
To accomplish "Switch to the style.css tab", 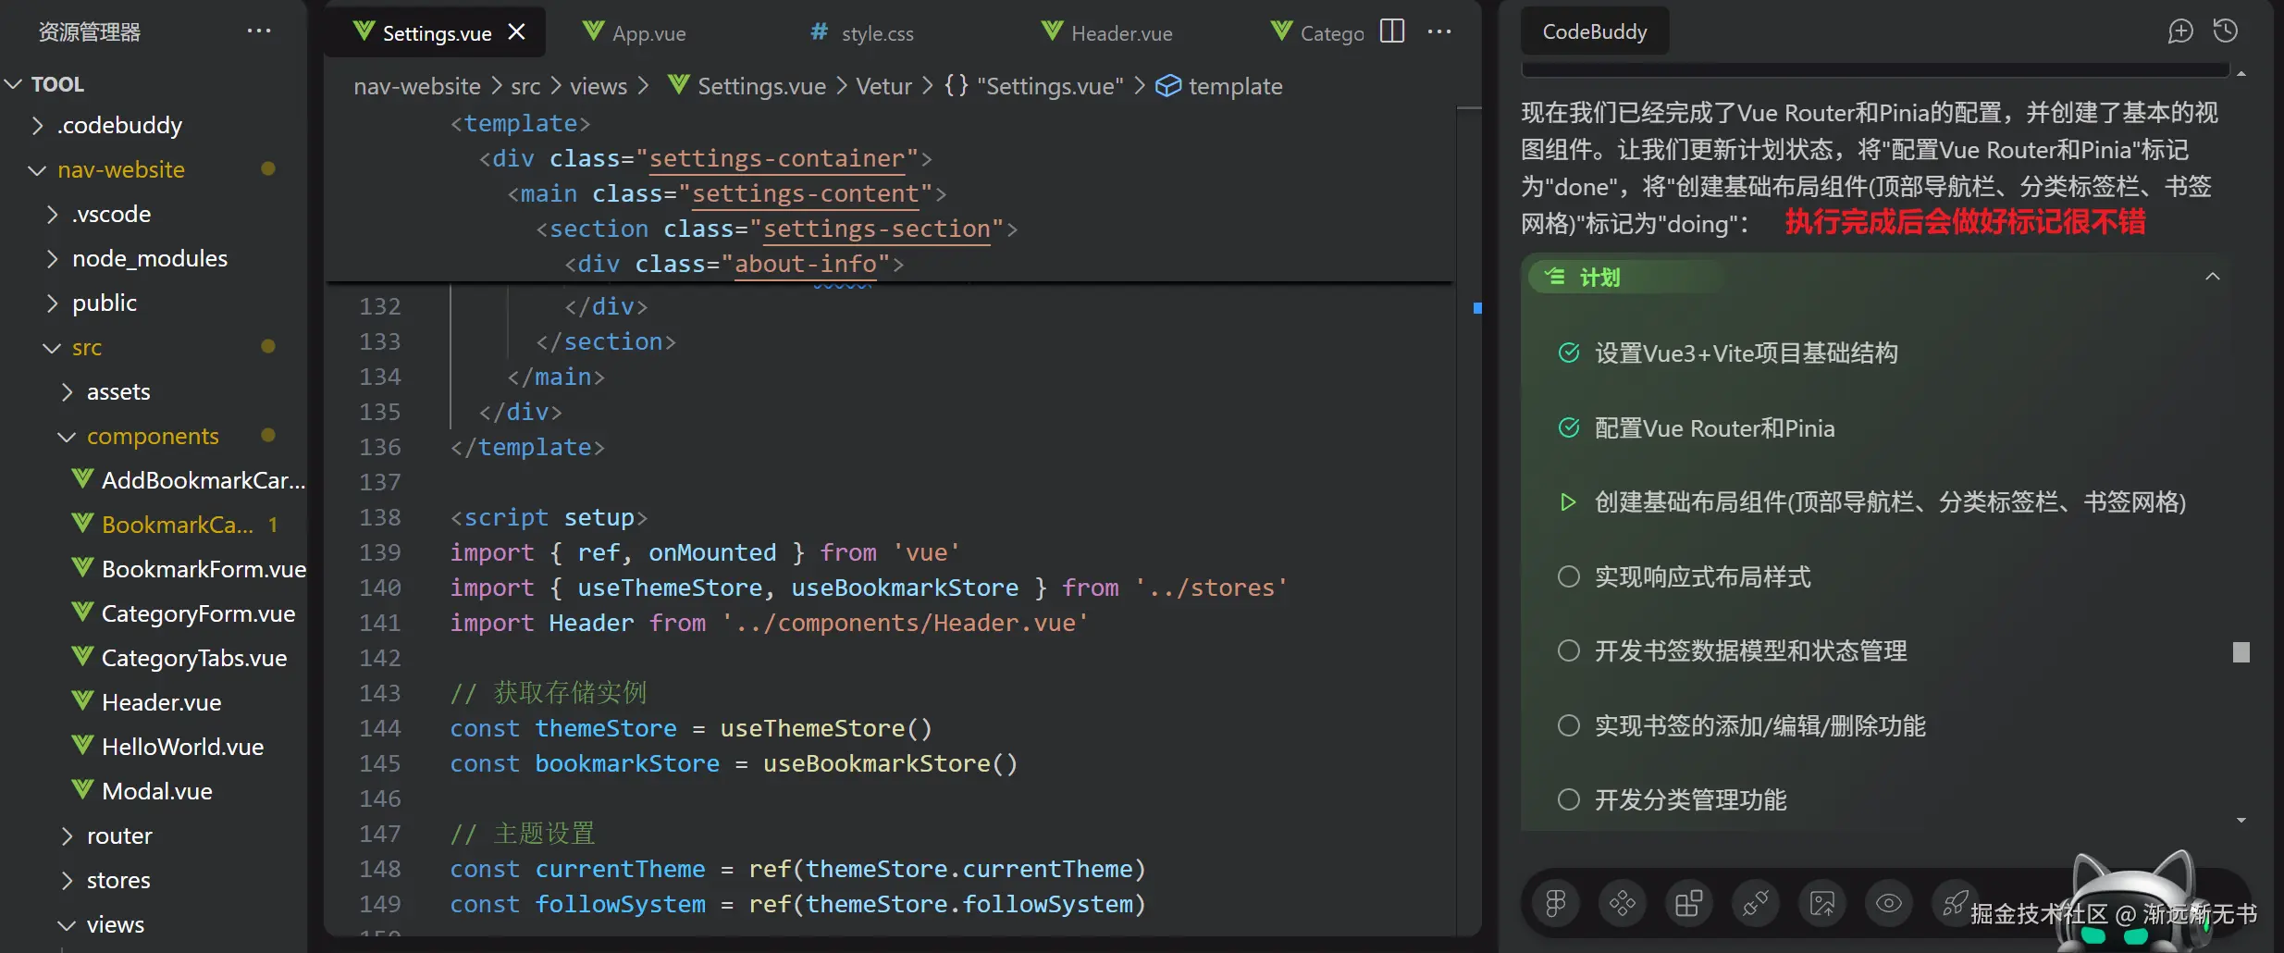I will pyautogui.click(x=876, y=34).
